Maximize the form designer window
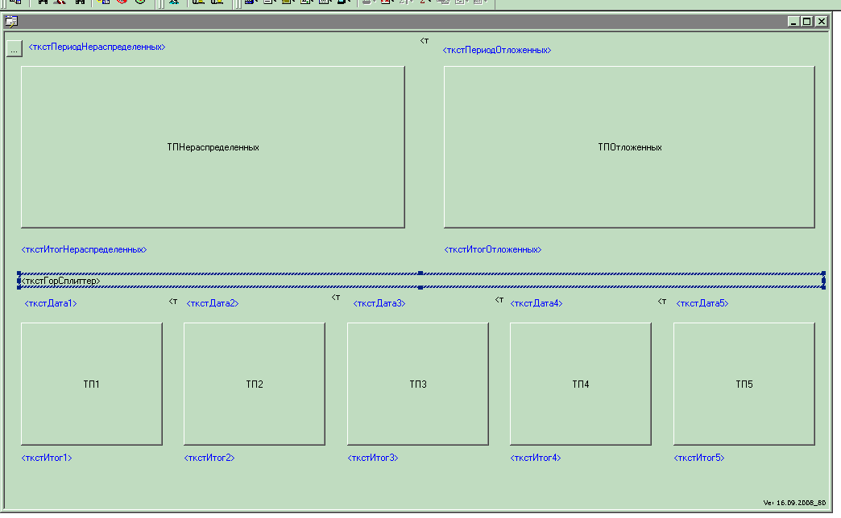The width and height of the screenshot is (841, 518). tap(807, 22)
